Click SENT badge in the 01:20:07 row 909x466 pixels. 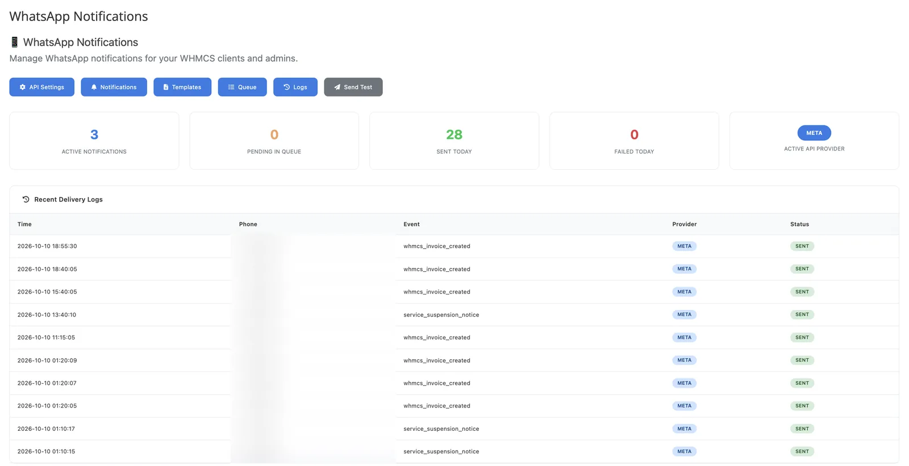point(802,383)
